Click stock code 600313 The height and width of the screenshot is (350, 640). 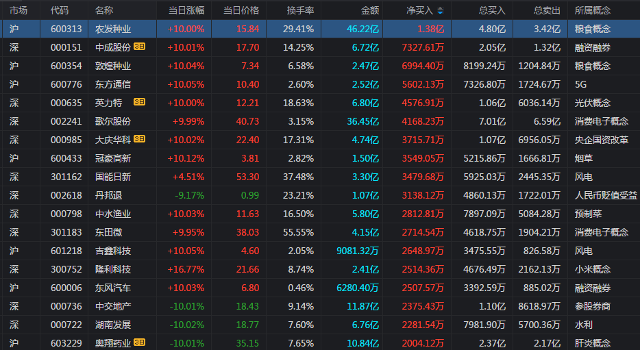66,29
